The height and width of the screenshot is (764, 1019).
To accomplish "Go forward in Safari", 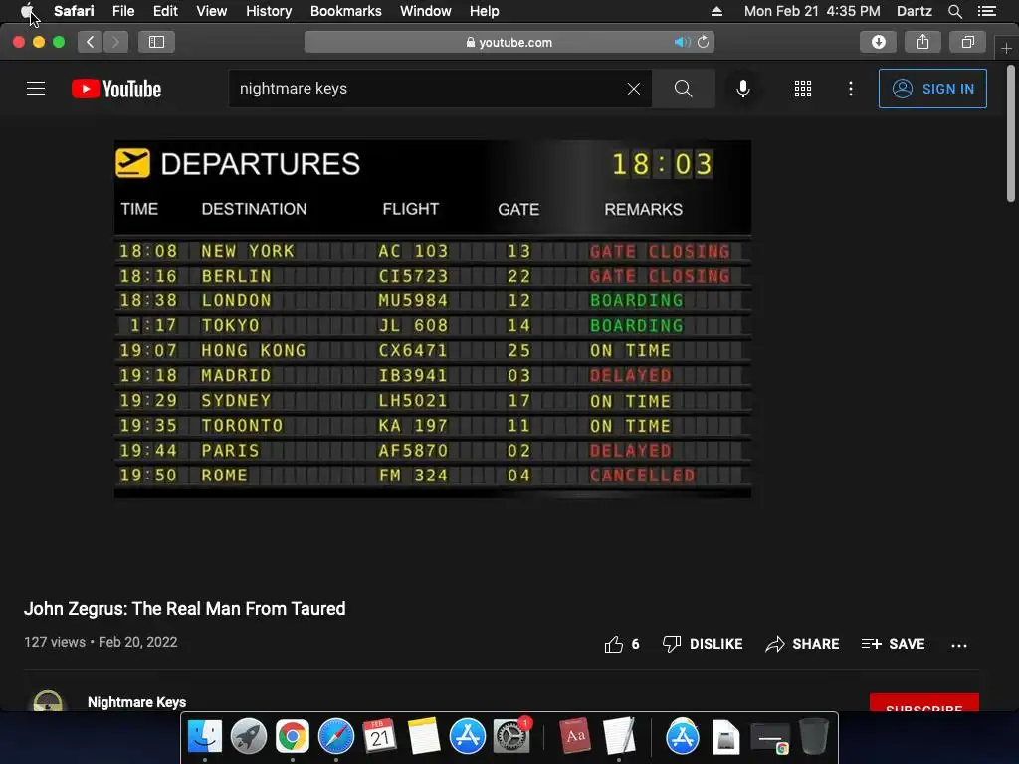I will coord(115,42).
